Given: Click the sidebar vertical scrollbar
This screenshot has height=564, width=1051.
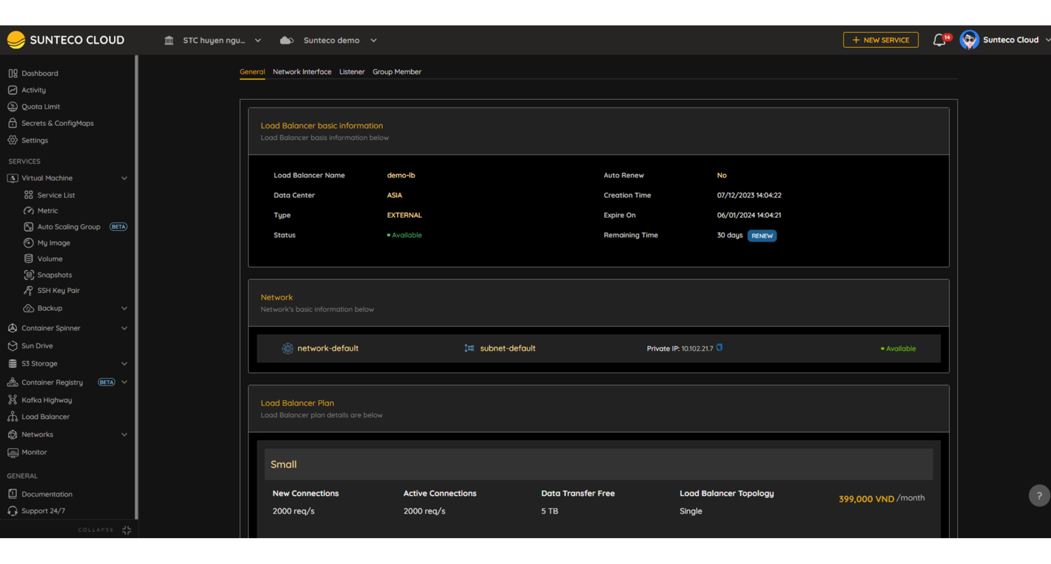Looking at the screenshot, I should click(x=137, y=287).
